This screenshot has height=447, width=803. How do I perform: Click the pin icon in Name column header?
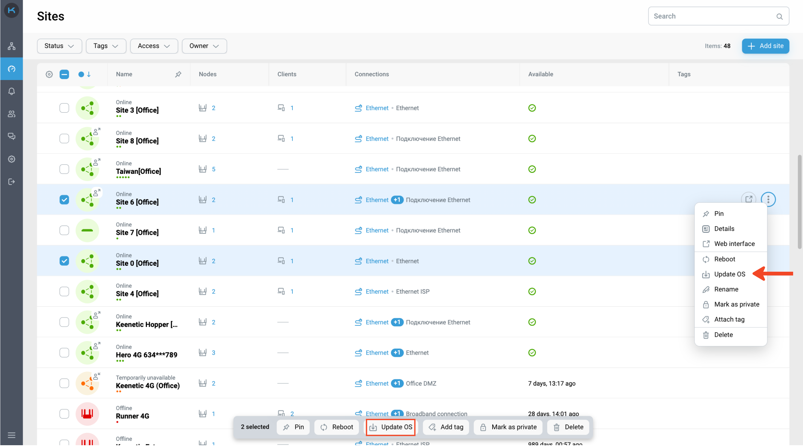click(178, 74)
